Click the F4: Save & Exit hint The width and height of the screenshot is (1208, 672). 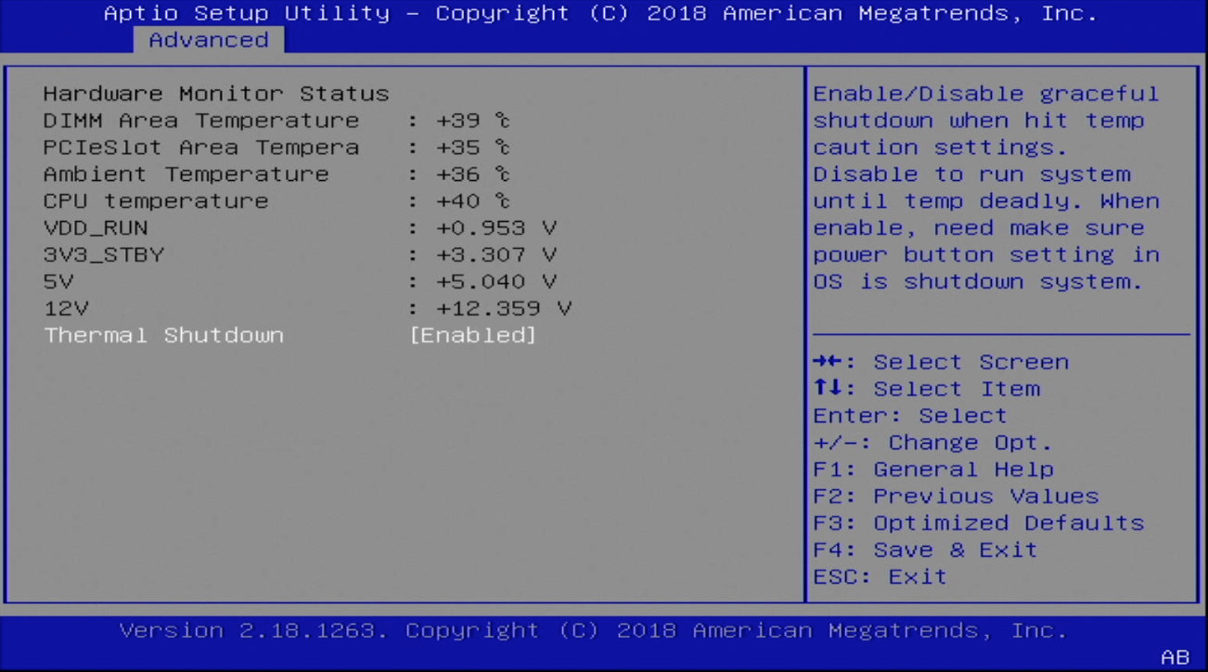(x=925, y=550)
